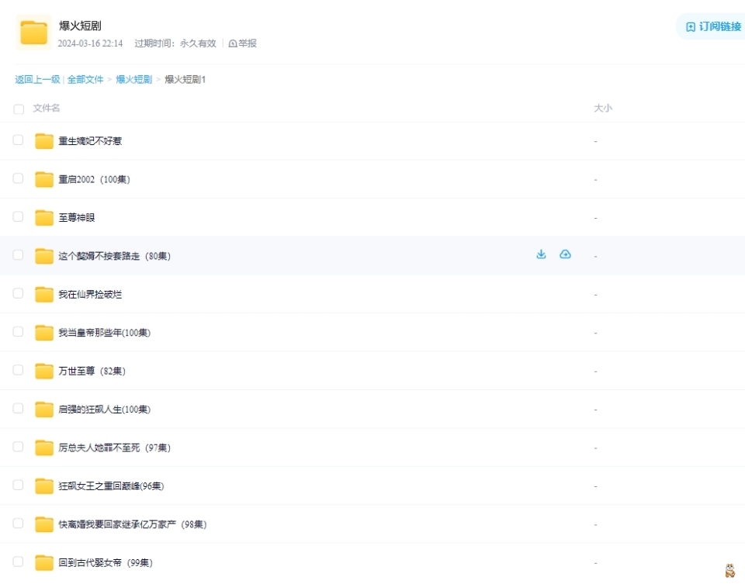Open folder 狂飙女王之重回巅峰(96集)
This screenshot has height=584, width=745.
tap(111, 486)
